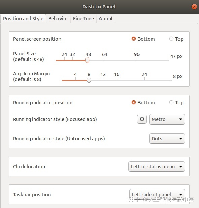Screen dimensions: 199x208
Task: Open the About tab
Action: tap(106, 19)
